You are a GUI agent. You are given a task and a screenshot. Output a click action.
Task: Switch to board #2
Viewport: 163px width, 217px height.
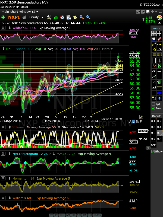coord(159,121)
